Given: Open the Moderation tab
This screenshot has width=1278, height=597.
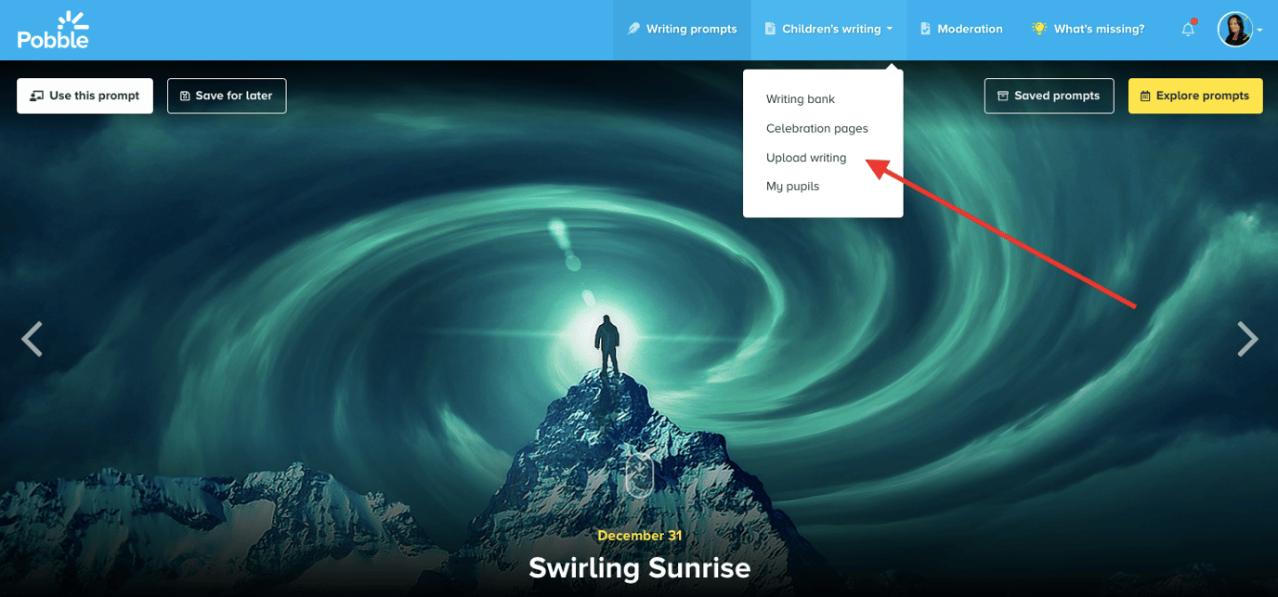Looking at the screenshot, I should [961, 30].
